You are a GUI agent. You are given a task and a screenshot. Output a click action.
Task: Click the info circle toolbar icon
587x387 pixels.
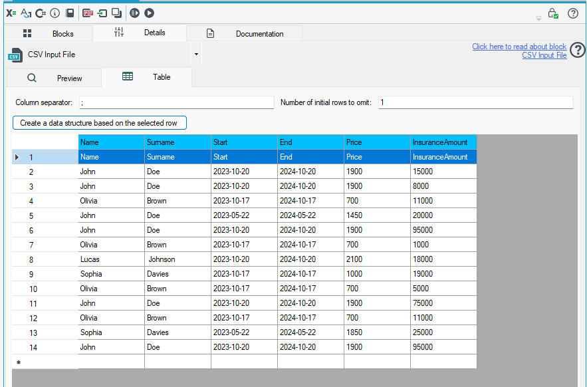[x=55, y=13]
